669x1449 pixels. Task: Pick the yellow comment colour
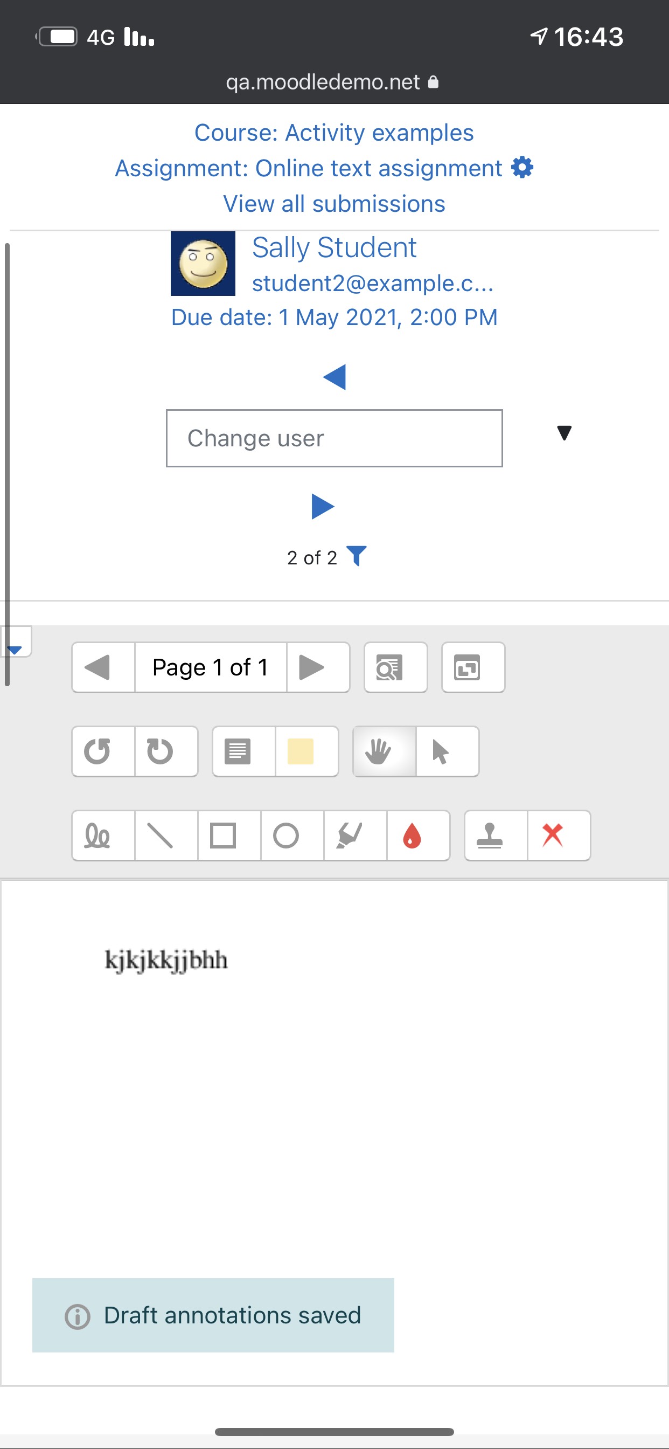point(307,751)
